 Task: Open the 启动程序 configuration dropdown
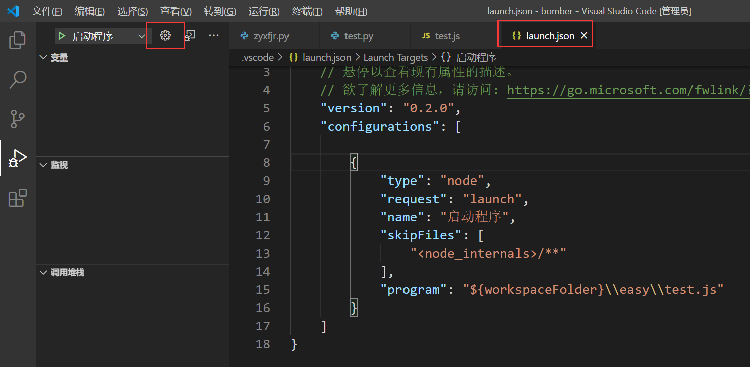[x=102, y=36]
